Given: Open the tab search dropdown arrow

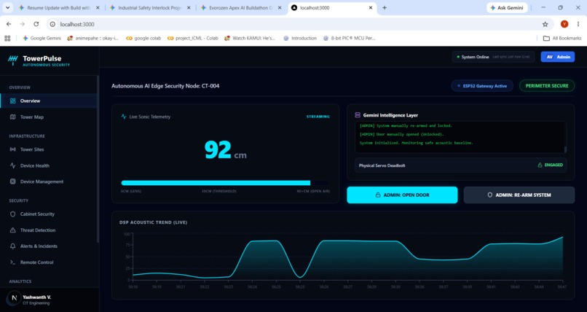Looking at the screenshot, I should (x=7, y=7).
